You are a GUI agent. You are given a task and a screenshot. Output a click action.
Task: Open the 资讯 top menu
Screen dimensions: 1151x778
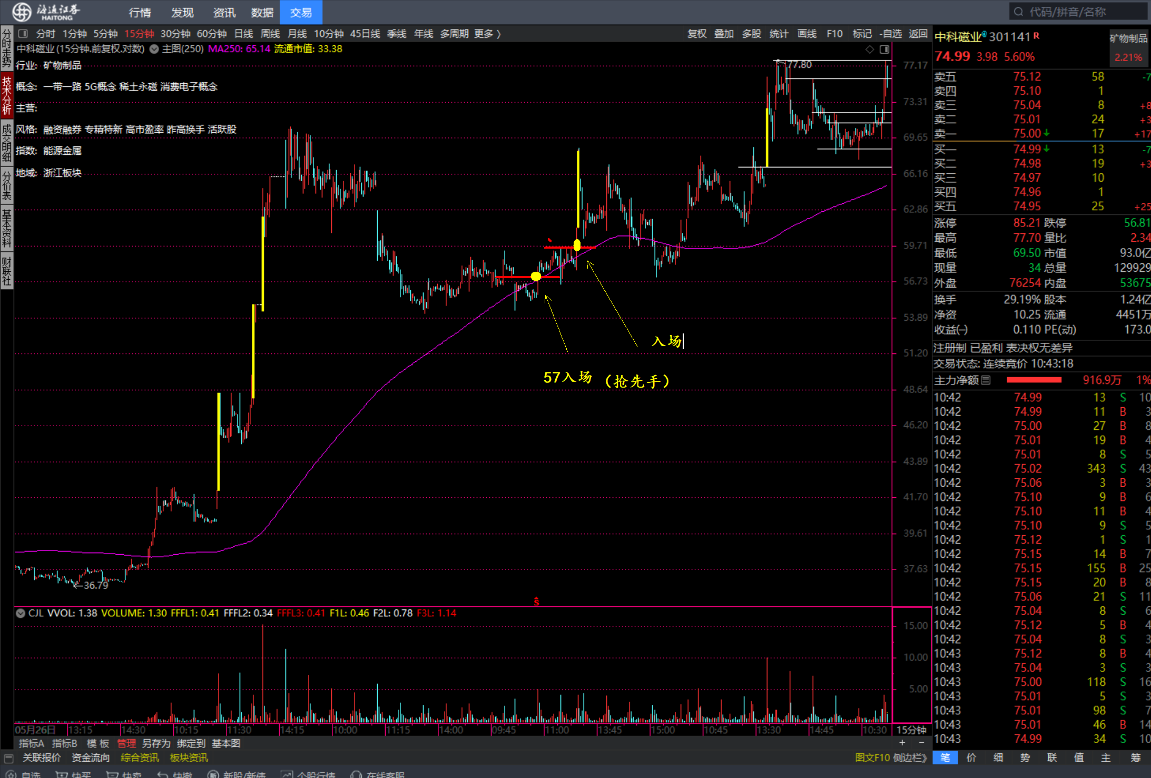[x=224, y=12]
